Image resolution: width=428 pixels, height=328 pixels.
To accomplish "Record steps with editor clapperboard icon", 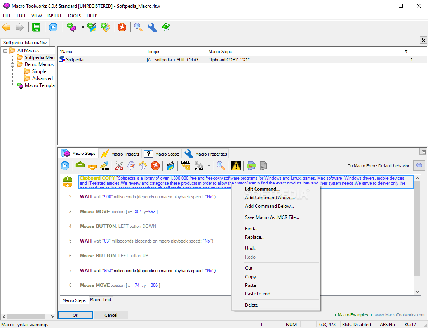I will (171, 166).
